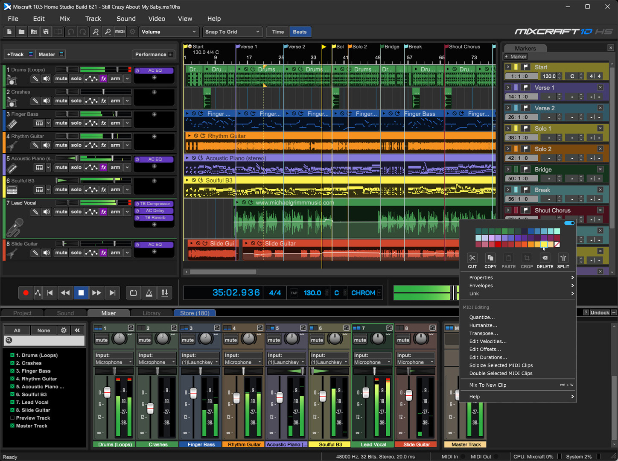The width and height of the screenshot is (618, 461).
Task: Select the no-color slashed swatch
Action: pyautogui.click(x=557, y=245)
